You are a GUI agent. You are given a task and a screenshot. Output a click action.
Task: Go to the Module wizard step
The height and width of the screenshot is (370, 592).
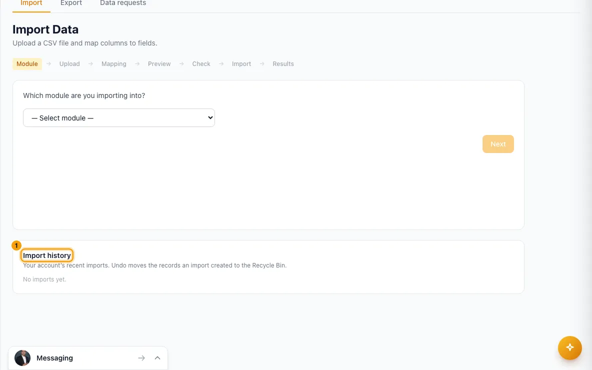(x=27, y=64)
